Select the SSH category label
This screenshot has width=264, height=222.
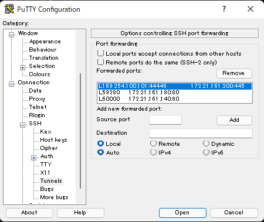[35, 124]
